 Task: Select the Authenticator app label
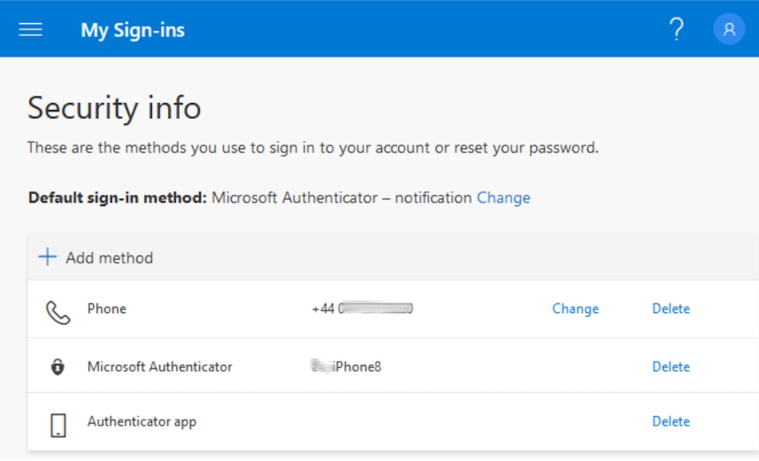pos(142,421)
